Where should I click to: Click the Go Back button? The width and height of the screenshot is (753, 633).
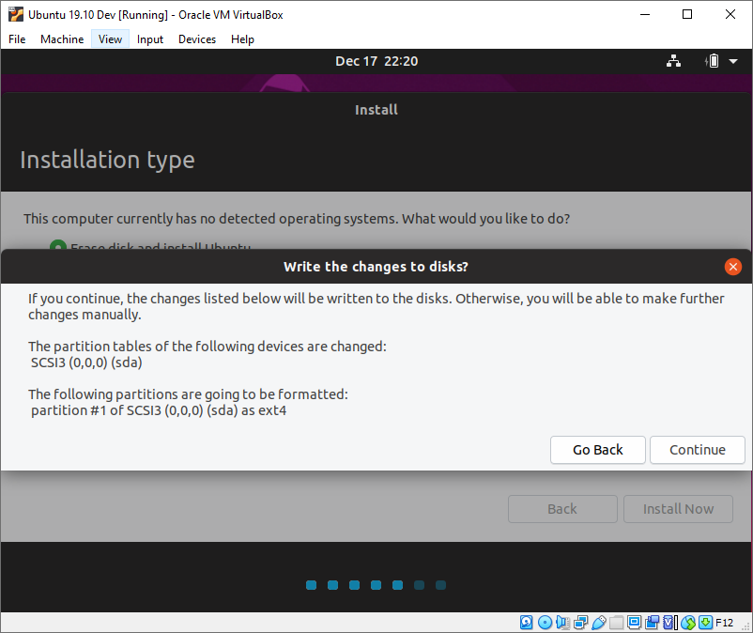click(598, 450)
